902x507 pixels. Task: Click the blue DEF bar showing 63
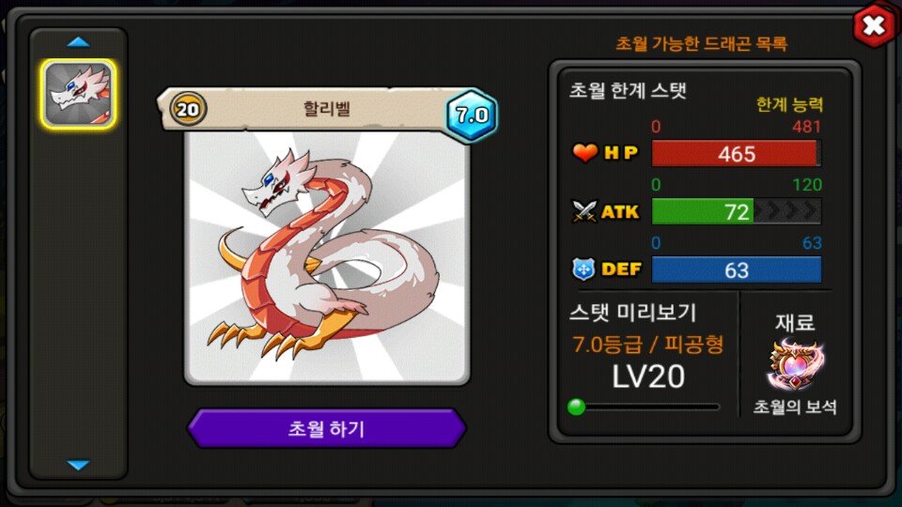coord(737,269)
